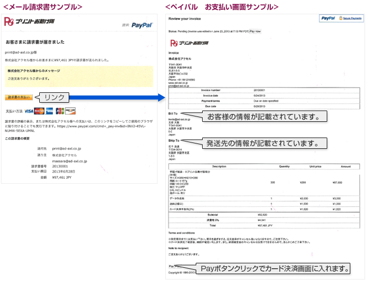The height and width of the screenshot is (281, 366).
Task: Click the 請求書番号 value 20130001 in the email
Action: [60, 167]
